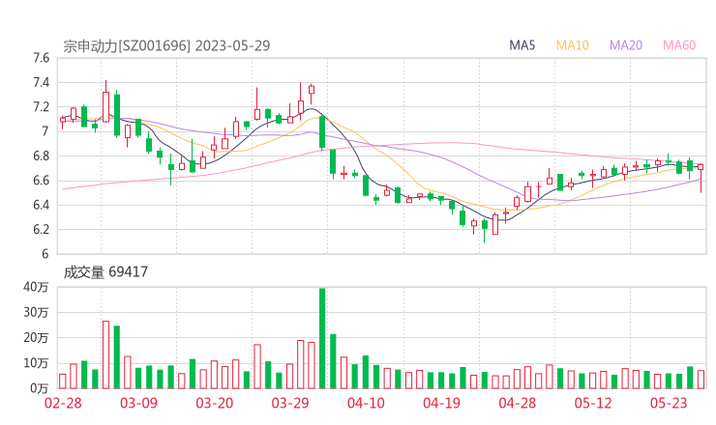Click the 6.6 price axis label
This screenshot has width=716, height=425.
(x=41, y=181)
